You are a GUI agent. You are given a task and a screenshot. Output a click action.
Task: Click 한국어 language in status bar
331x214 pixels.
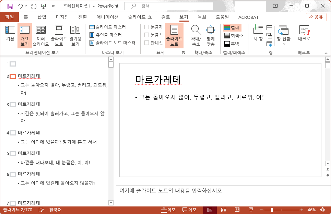pos(55,210)
